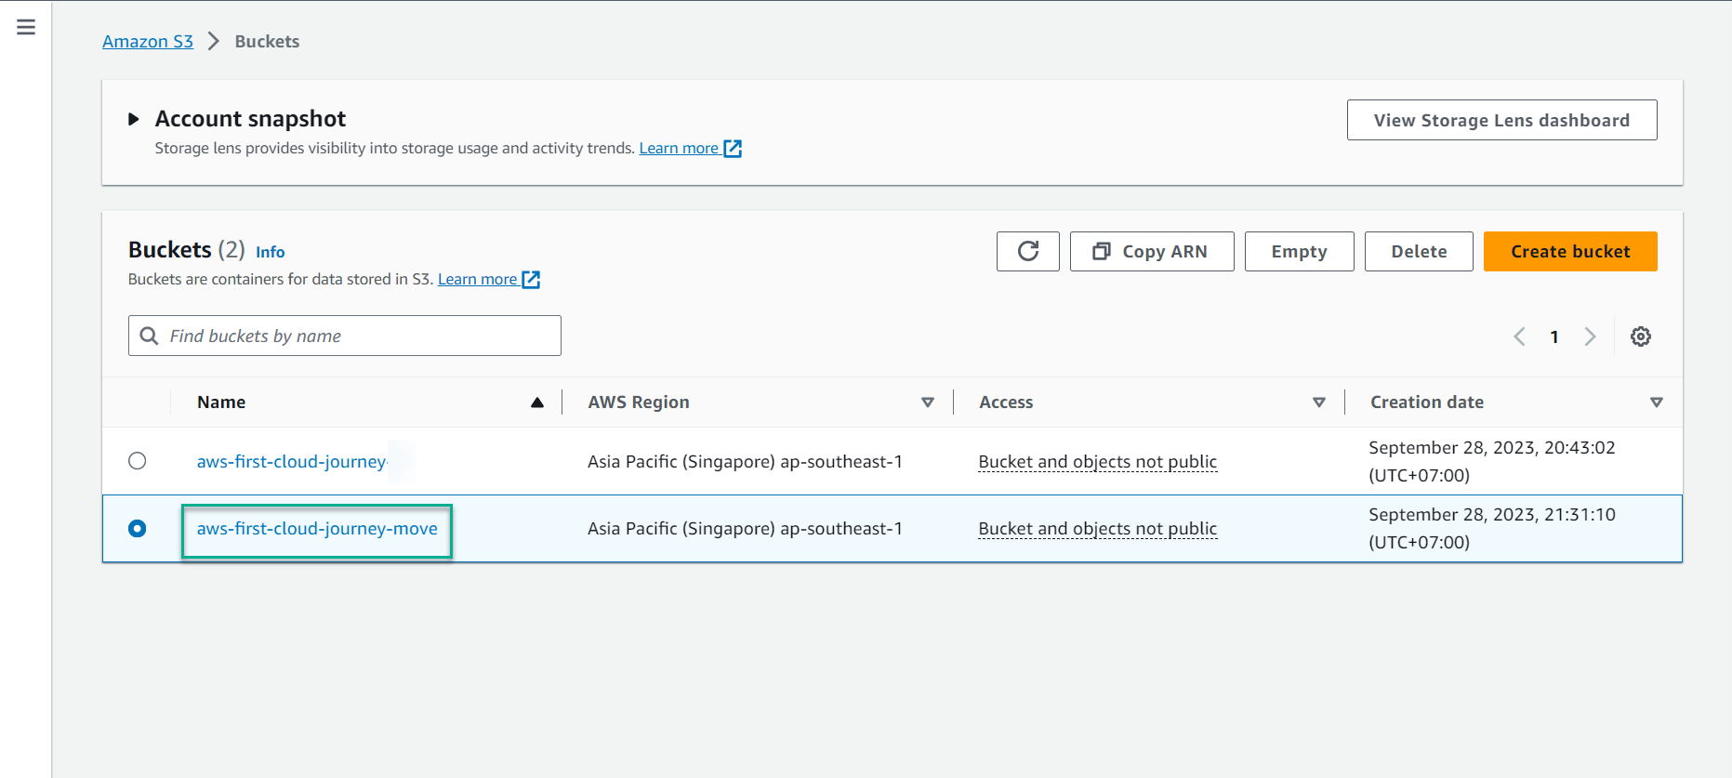Sort by AWS Region column arrow
Image resolution: width=1732 pixels, height=778 pixels.
928,402
